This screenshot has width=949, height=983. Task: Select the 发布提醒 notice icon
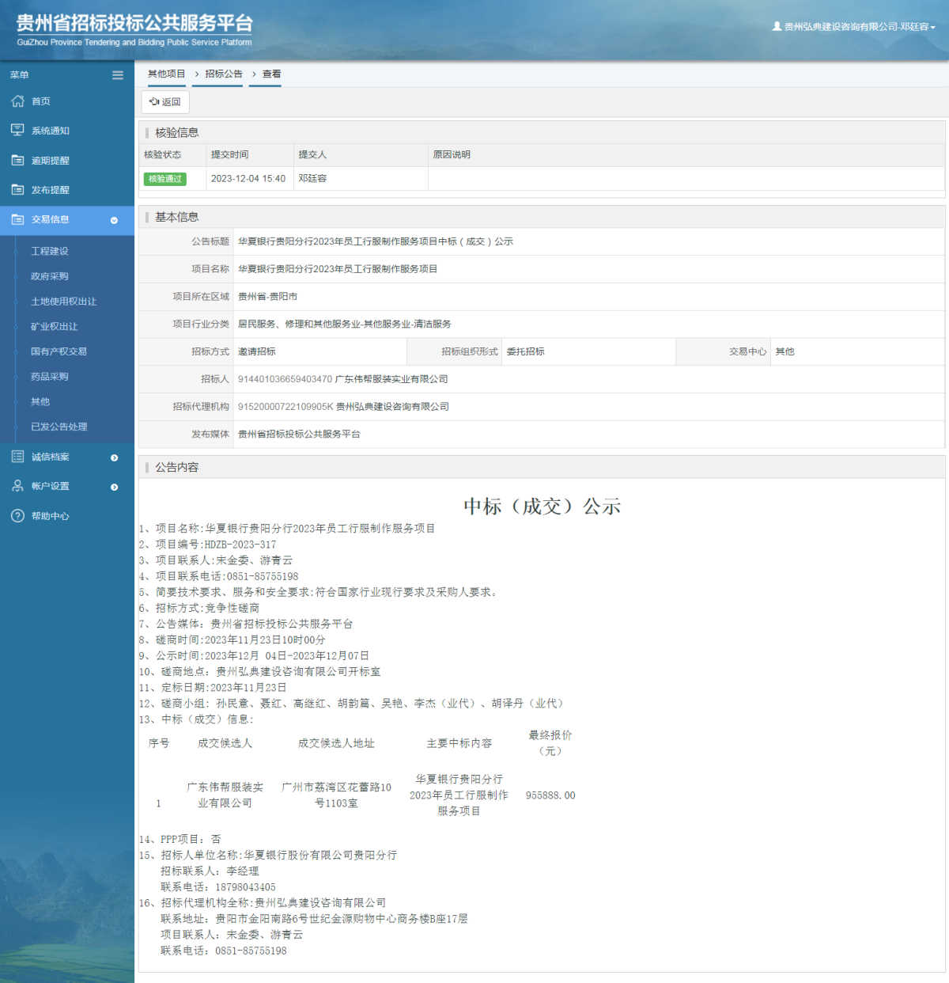[x=17, y=190]
